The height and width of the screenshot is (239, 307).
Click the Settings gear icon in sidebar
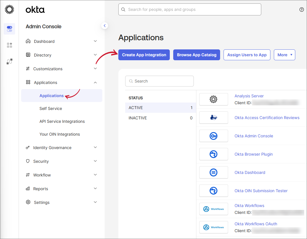coord(28,202)
